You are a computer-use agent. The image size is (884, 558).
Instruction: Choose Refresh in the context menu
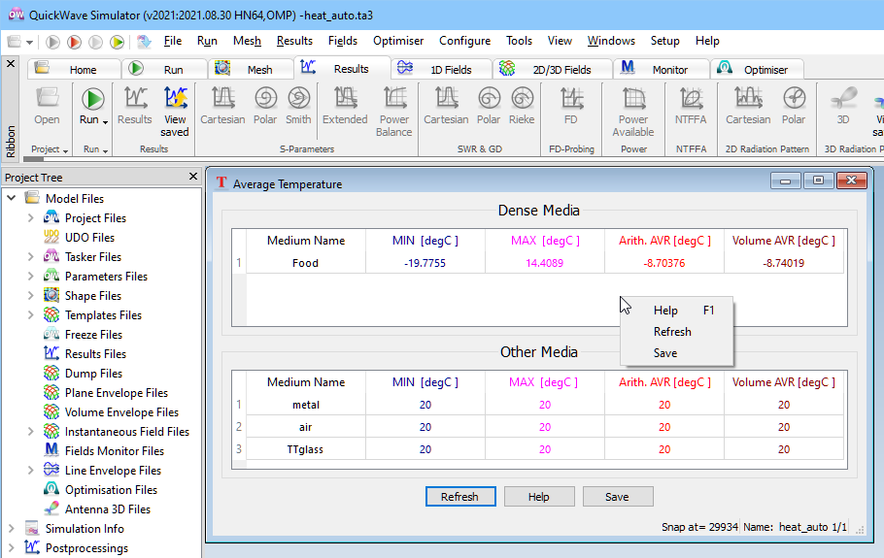676,332
